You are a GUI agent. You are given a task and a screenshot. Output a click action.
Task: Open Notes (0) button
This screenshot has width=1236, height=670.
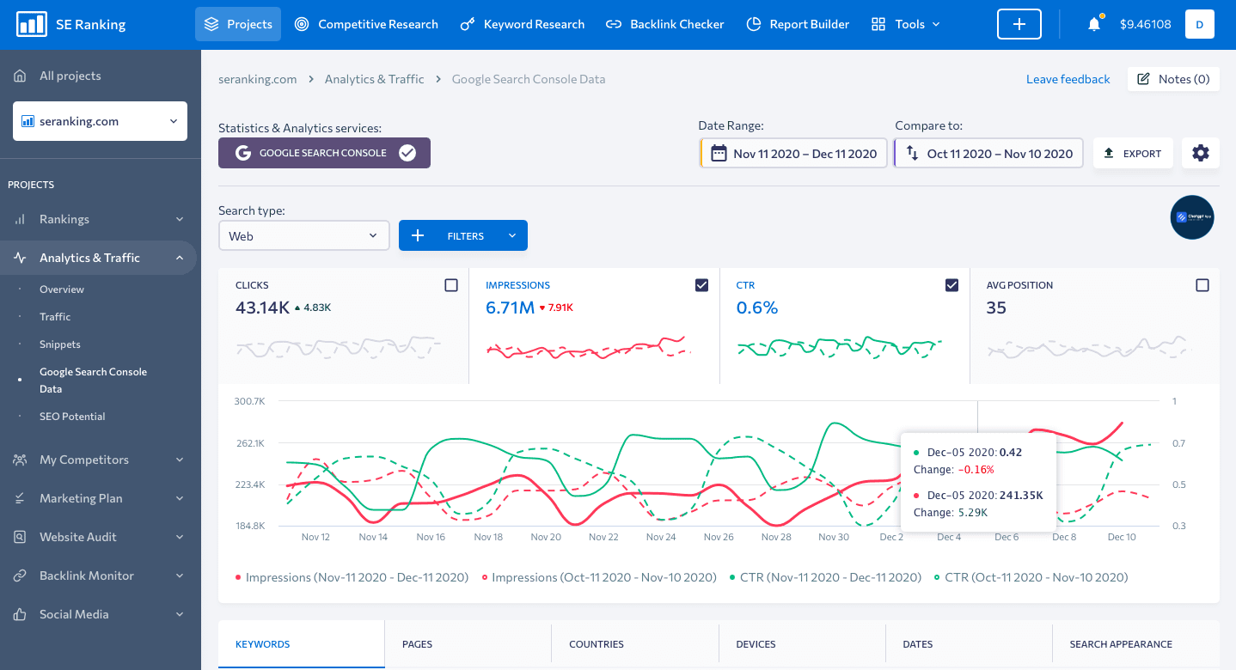(x=1173, y=79)
